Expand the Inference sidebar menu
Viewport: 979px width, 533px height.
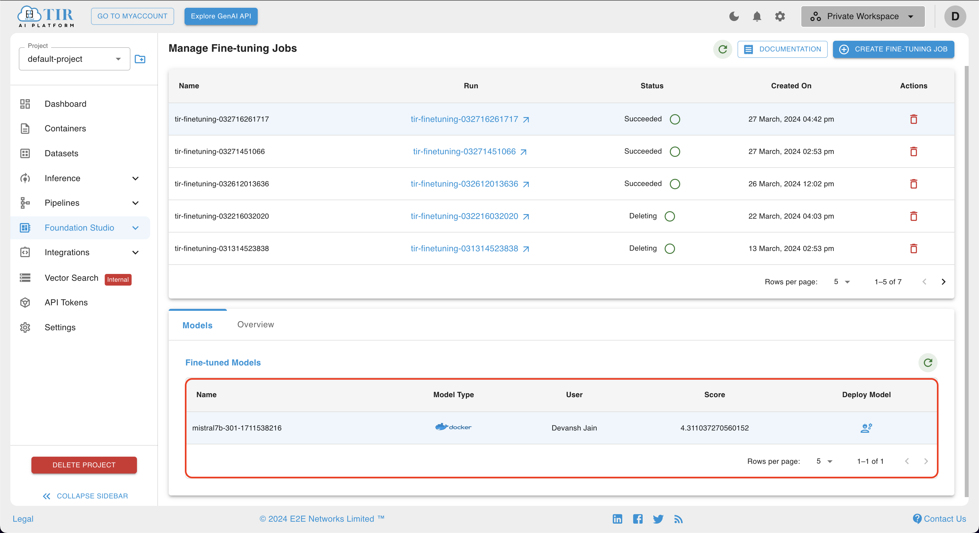[x=80, y=179]
